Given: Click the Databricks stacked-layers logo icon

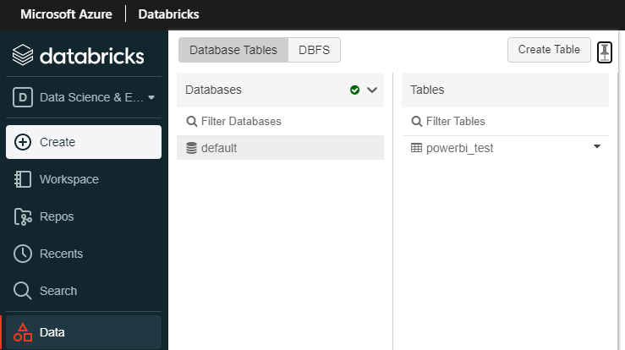Looking at the screenshot, I should coord(23,55).
